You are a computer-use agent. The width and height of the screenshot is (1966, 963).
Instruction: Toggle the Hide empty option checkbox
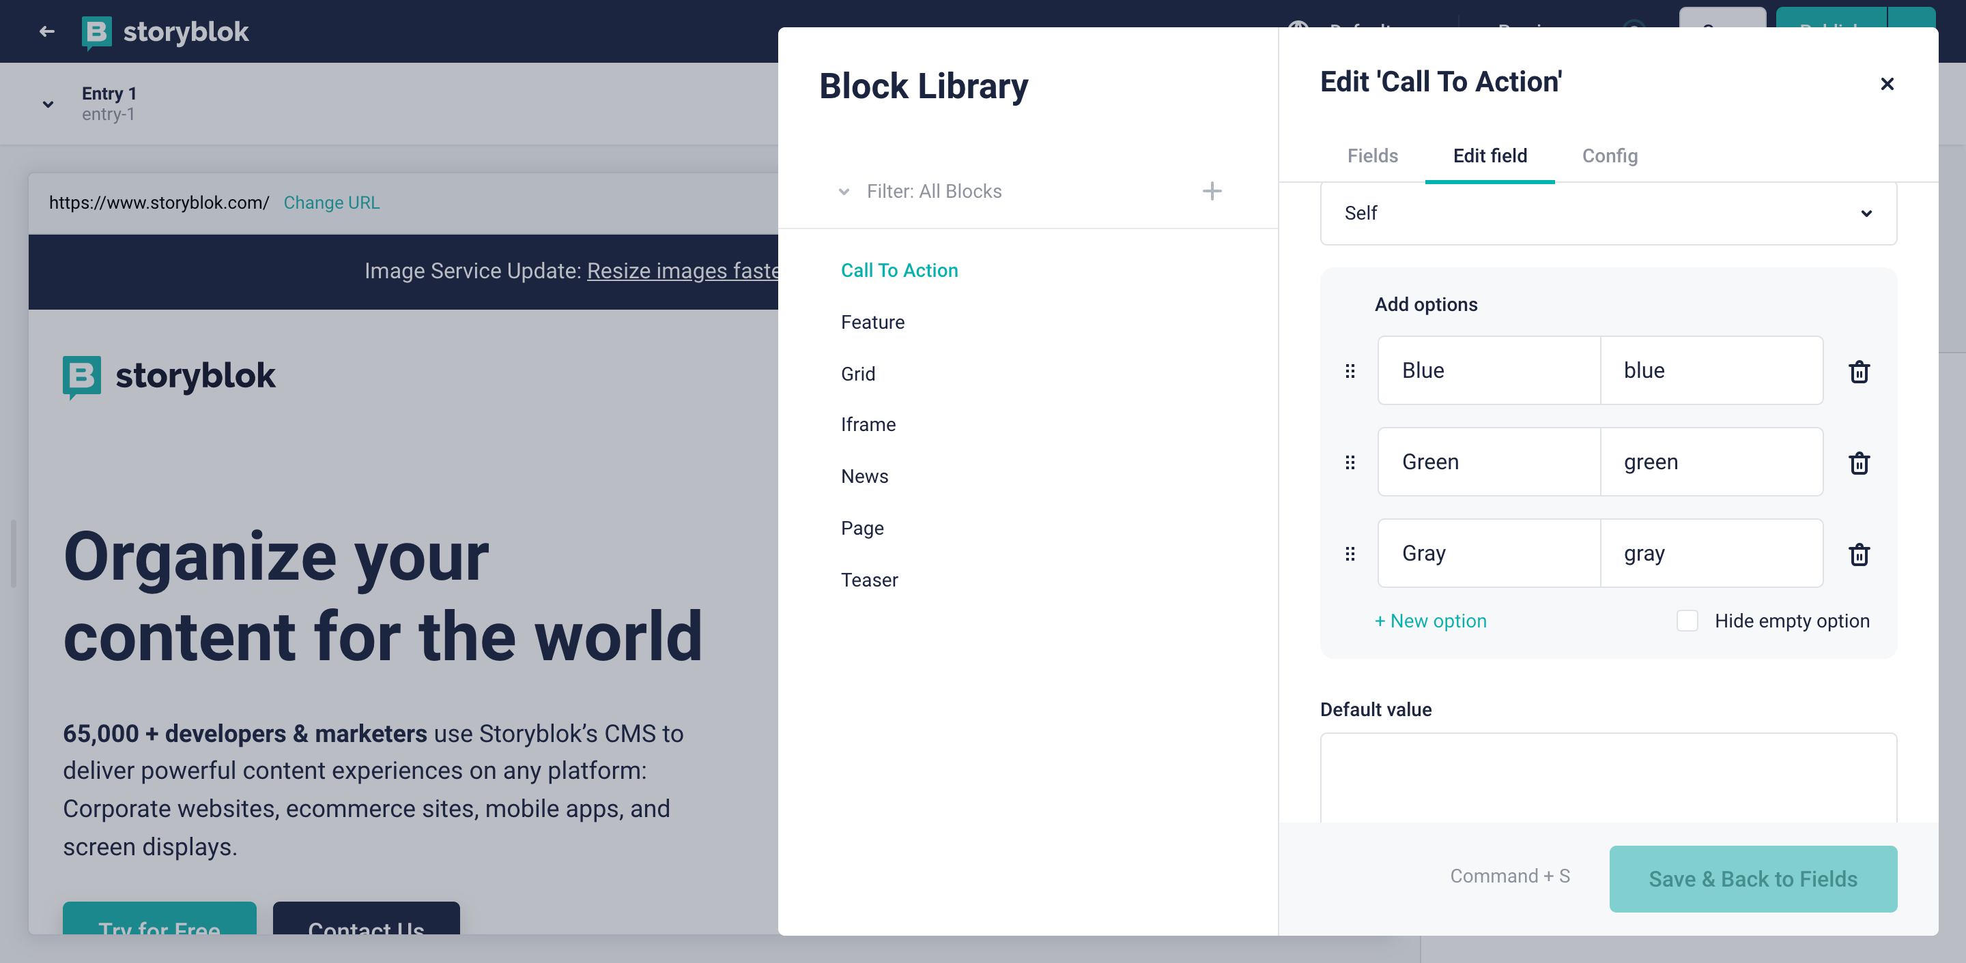pyautogui.click(x=1687, y=621)
